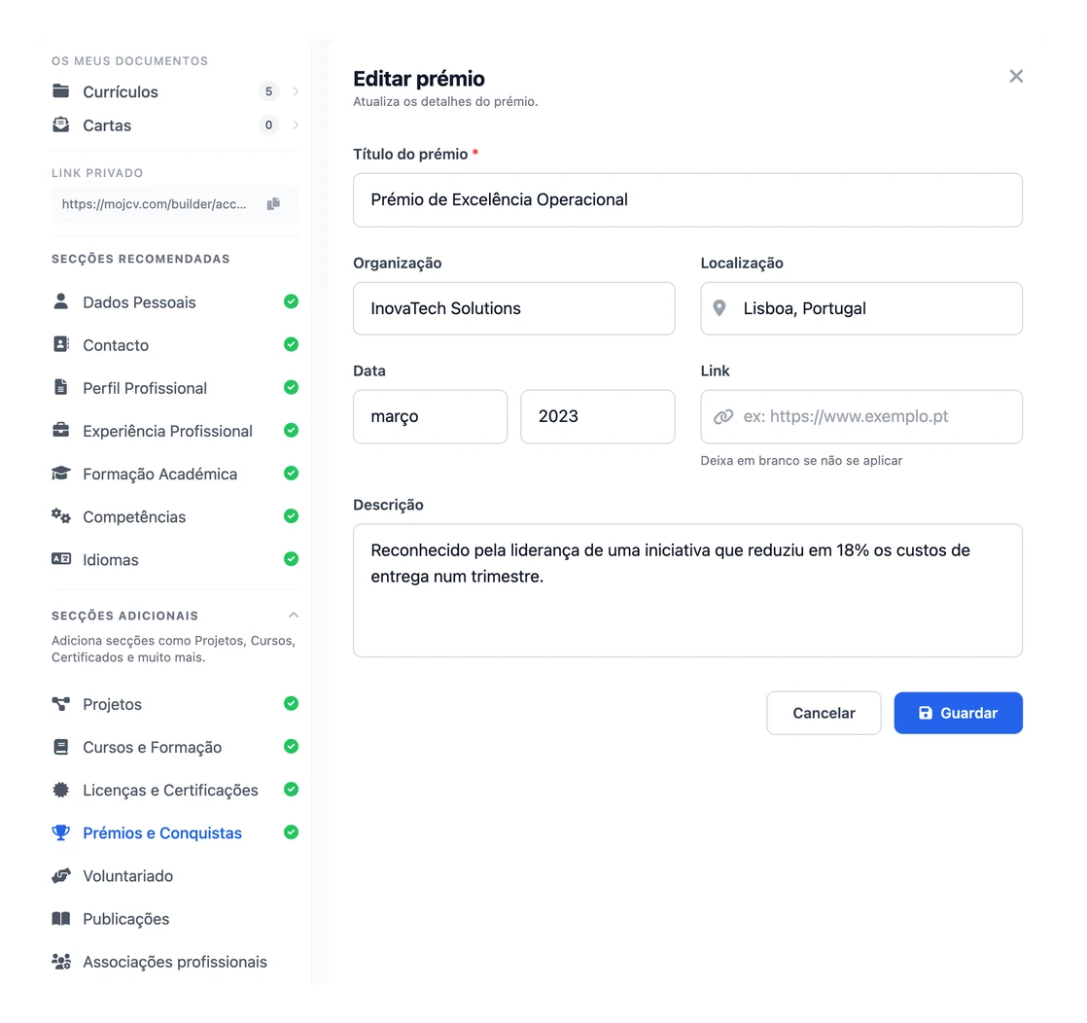Click the Cursos e Formação book icon
Screen dimensions: 1087x1023
click(61, 747)
